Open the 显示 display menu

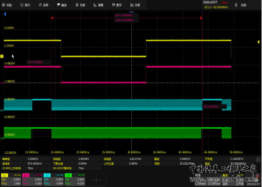(25, 5)
